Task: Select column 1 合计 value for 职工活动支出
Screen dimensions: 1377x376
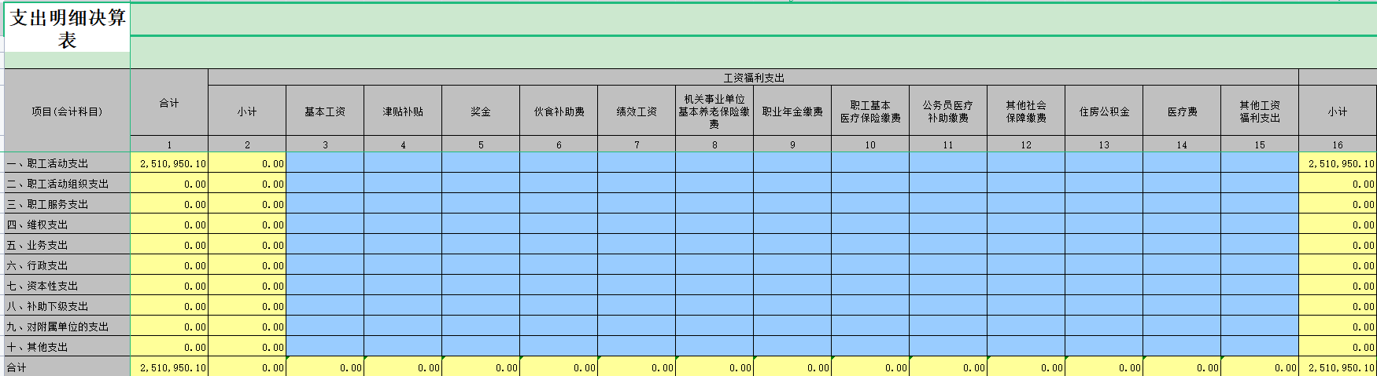Action: coord(169,163)
